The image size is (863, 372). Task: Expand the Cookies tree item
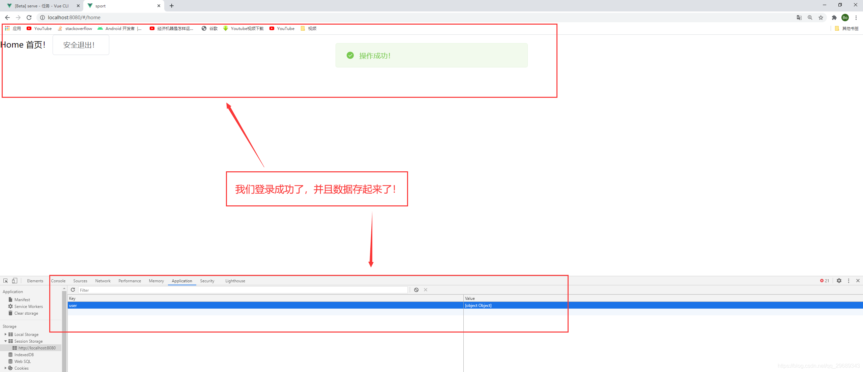5,368
